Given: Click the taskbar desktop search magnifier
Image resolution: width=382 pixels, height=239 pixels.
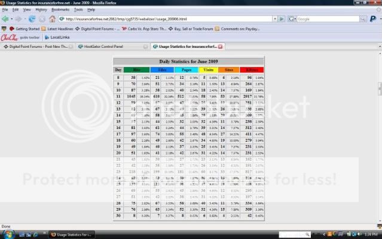Looking at the screenshot, I should pyautogui.click(x=307, y=234).
